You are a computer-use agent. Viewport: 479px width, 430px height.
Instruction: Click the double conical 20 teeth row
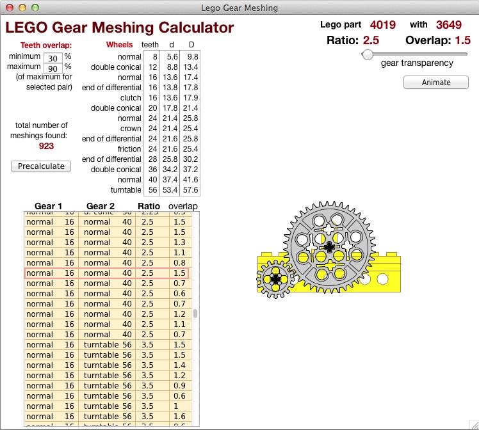pos(145,108)
